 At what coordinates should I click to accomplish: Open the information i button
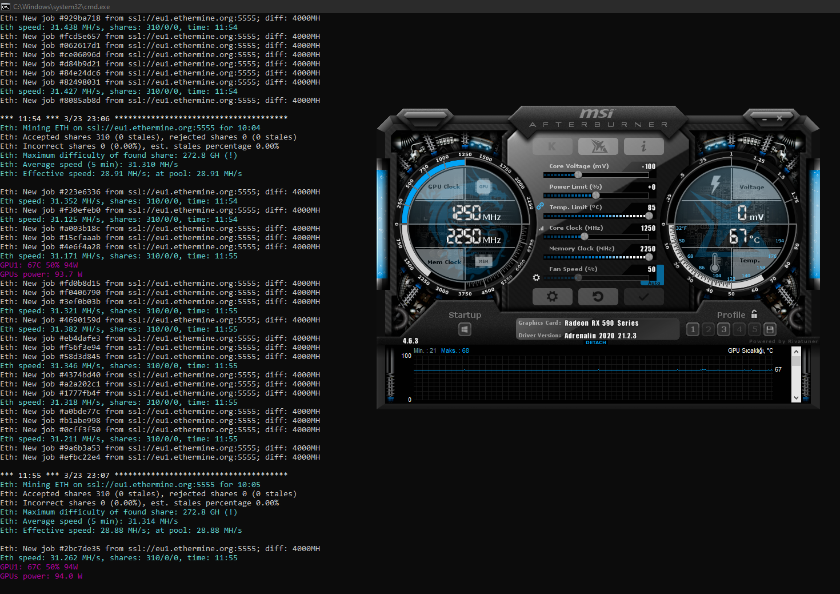click(x=643, y=146)
